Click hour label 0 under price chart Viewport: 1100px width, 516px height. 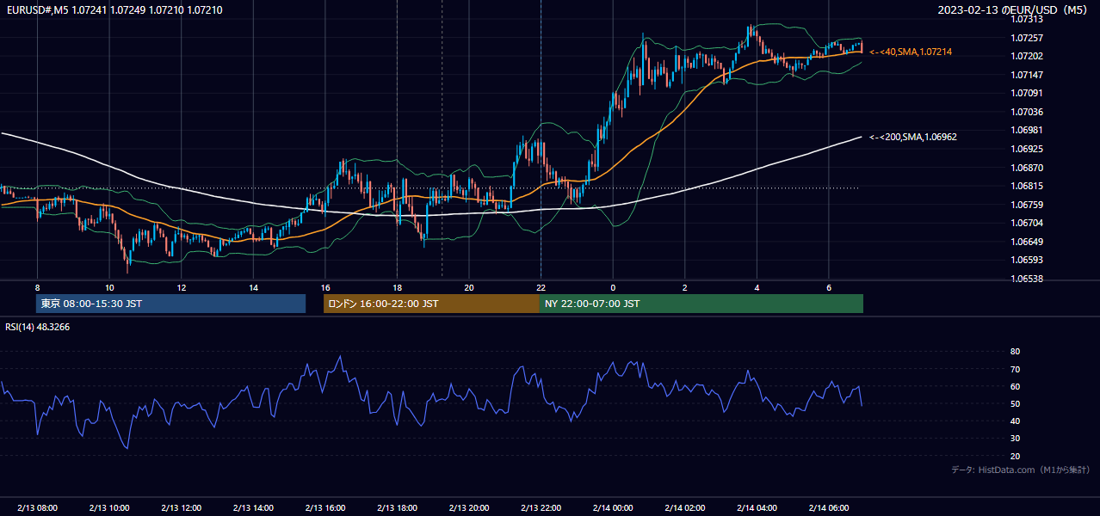[x=613, y=287]
